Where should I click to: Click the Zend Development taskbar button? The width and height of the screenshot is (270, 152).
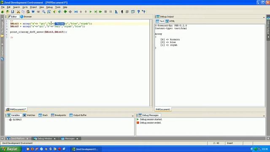pyautogui.click(x=86, y=149)
